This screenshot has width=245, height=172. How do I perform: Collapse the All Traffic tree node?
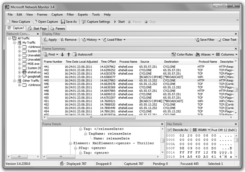point(9,38)
